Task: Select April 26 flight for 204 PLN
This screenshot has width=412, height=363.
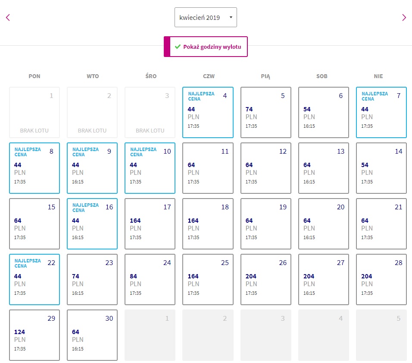Action: (x=265, y=279)
